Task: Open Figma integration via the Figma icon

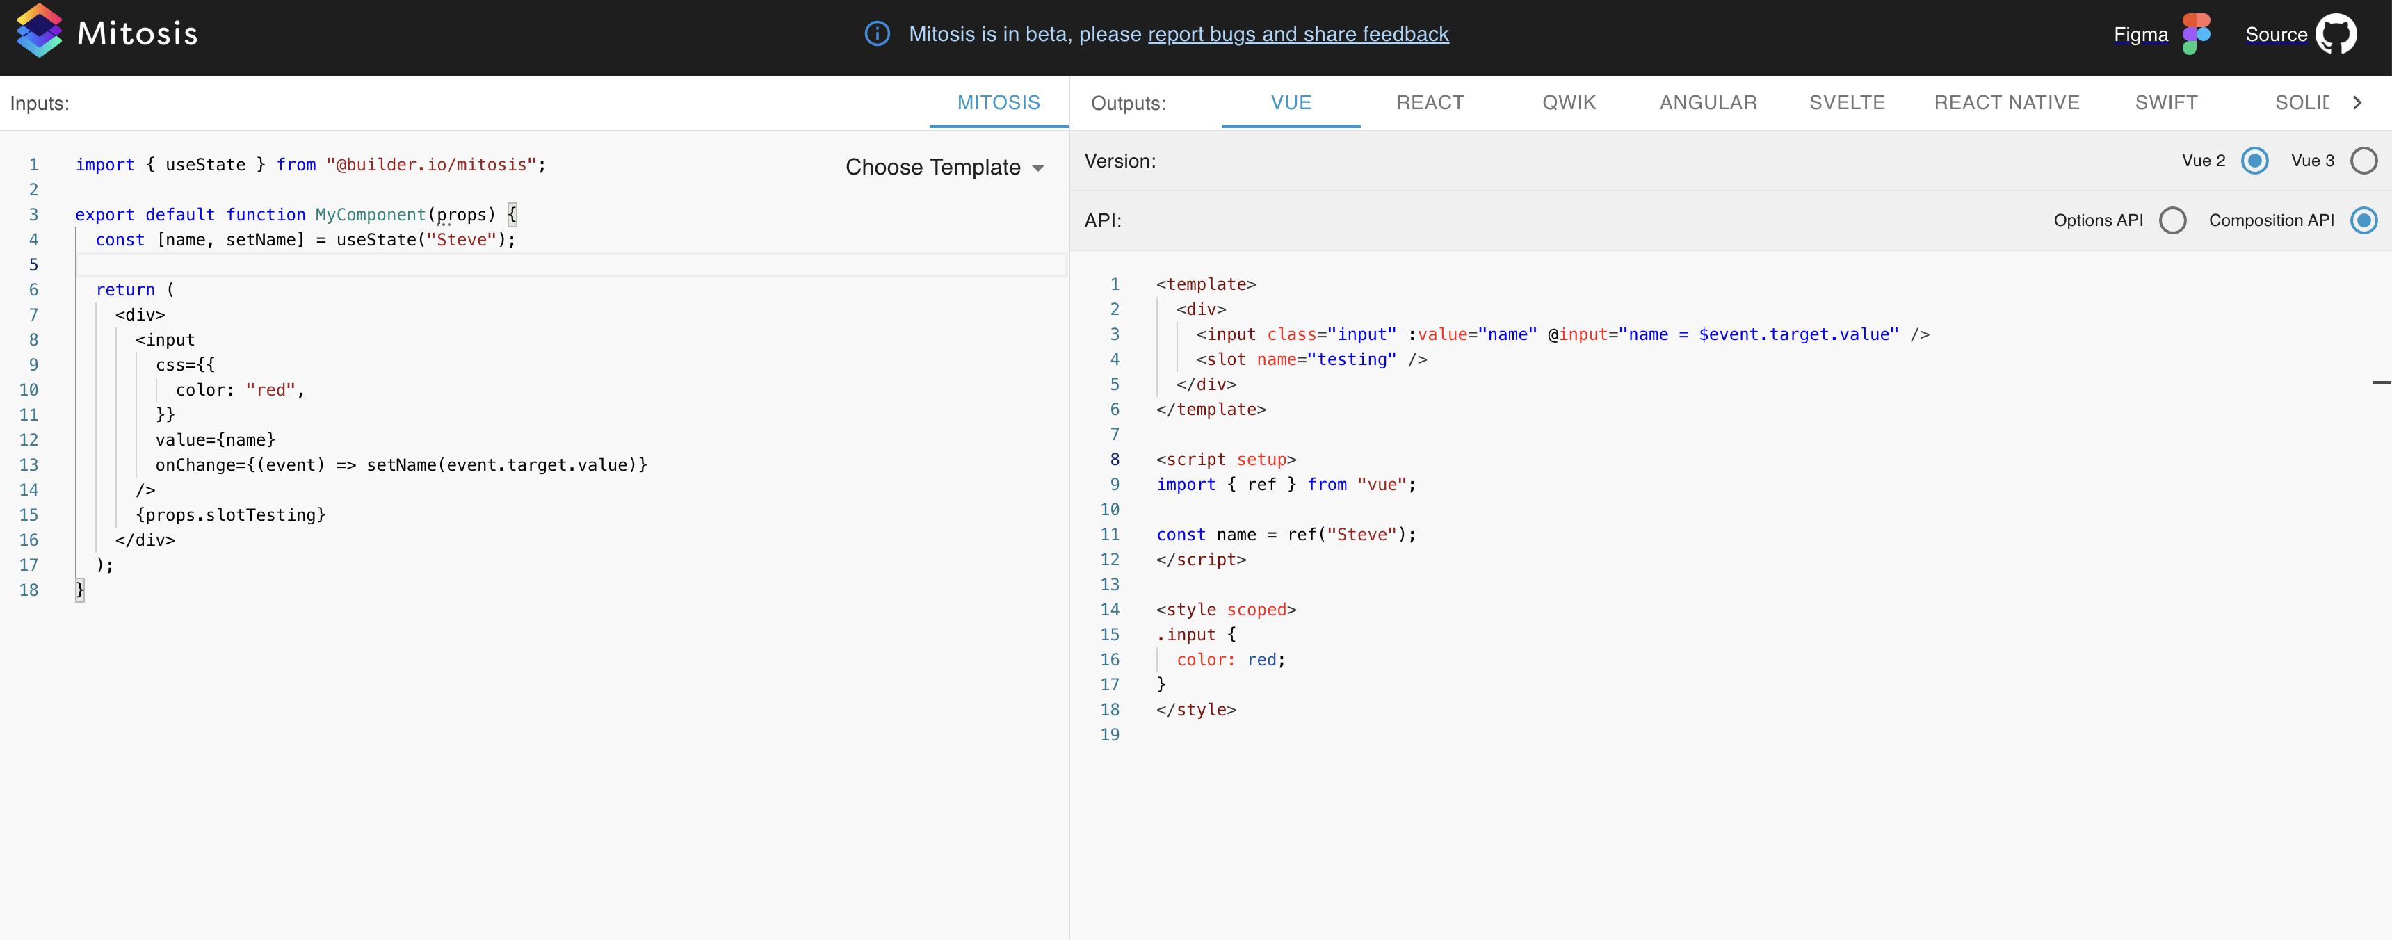Action: coord(2197,33)
